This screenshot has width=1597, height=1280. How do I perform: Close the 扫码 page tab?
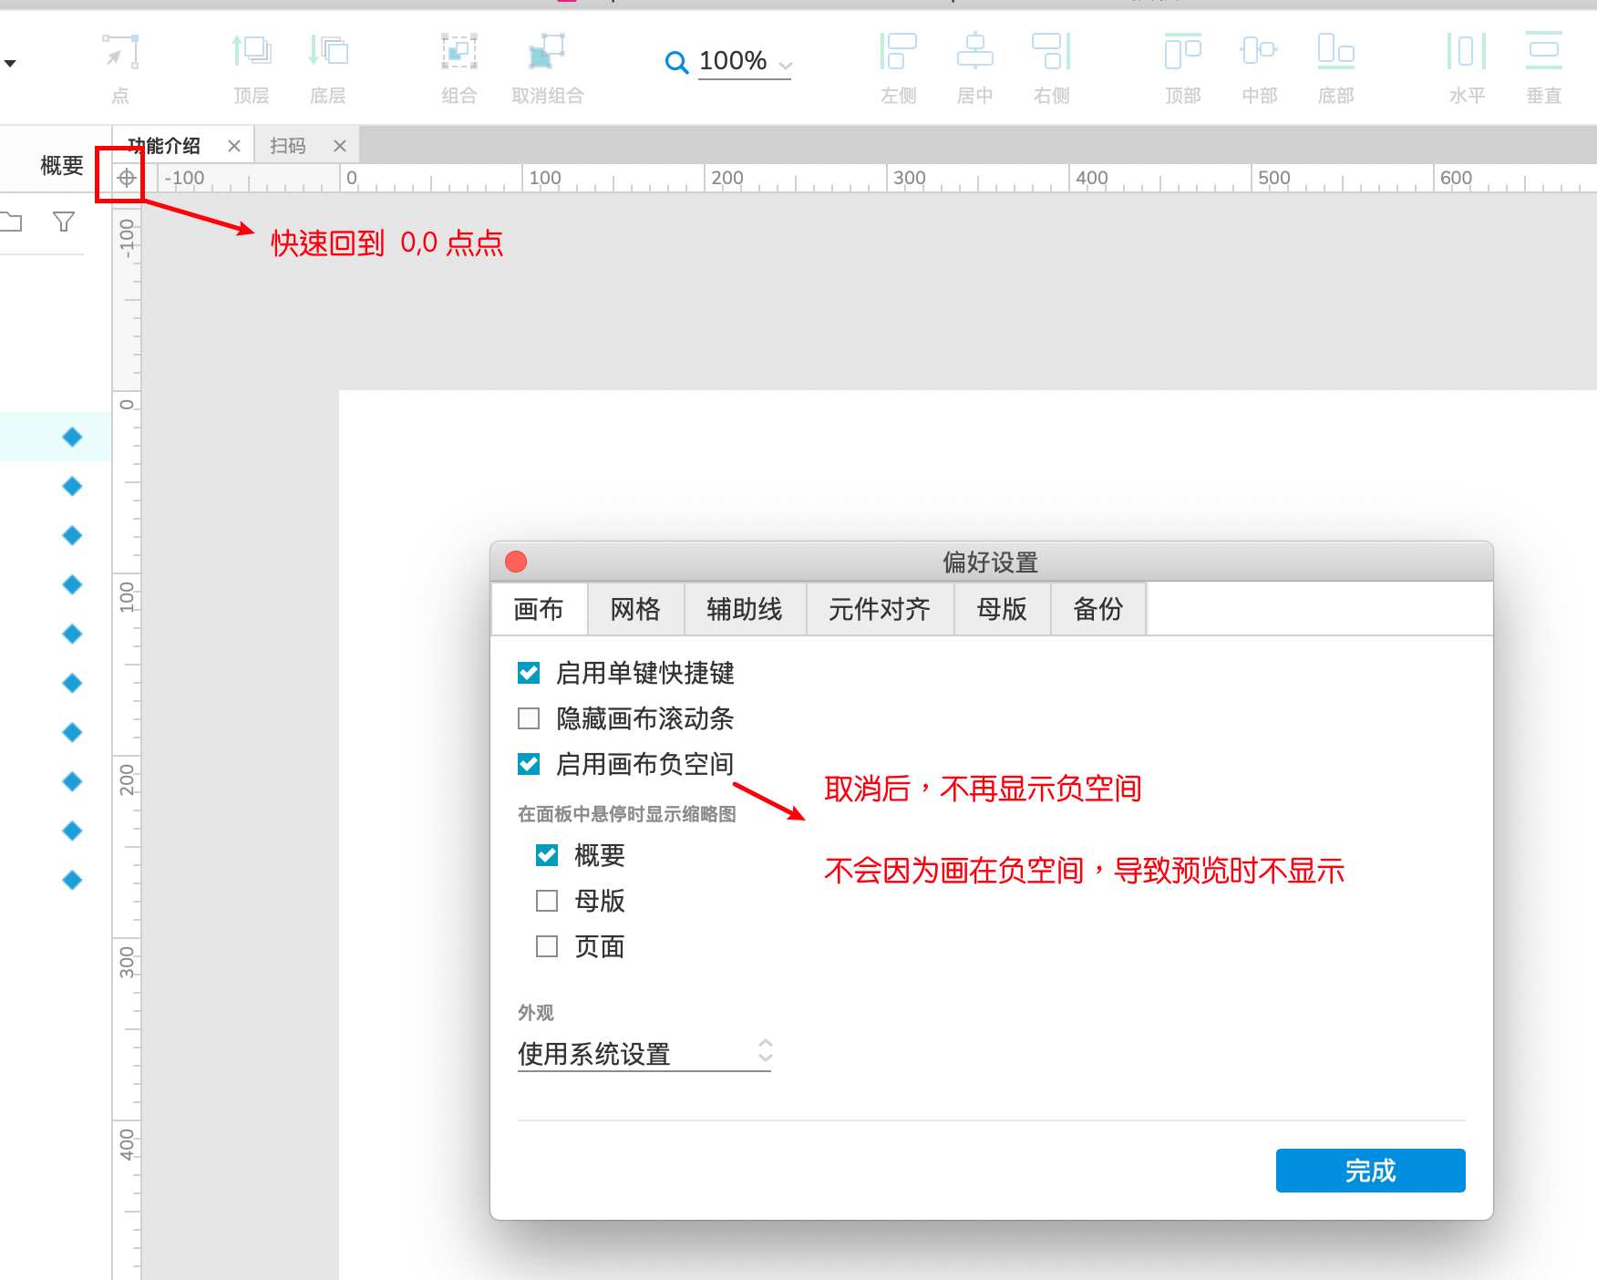tap(340, 146)
